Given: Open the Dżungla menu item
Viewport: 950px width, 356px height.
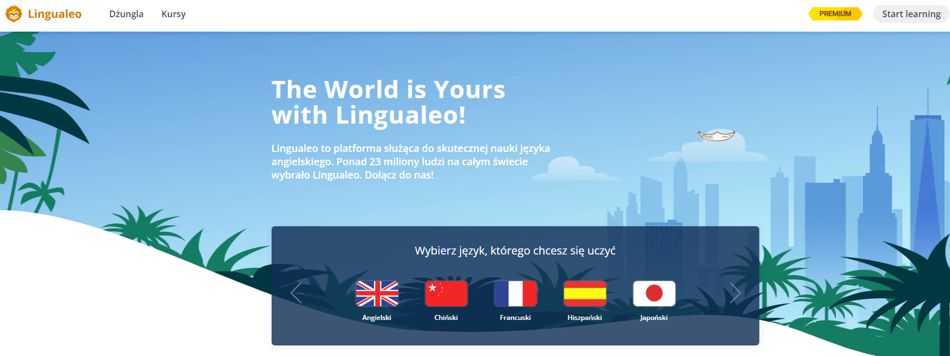Looking at the screenshot, I should pos(126,14).
